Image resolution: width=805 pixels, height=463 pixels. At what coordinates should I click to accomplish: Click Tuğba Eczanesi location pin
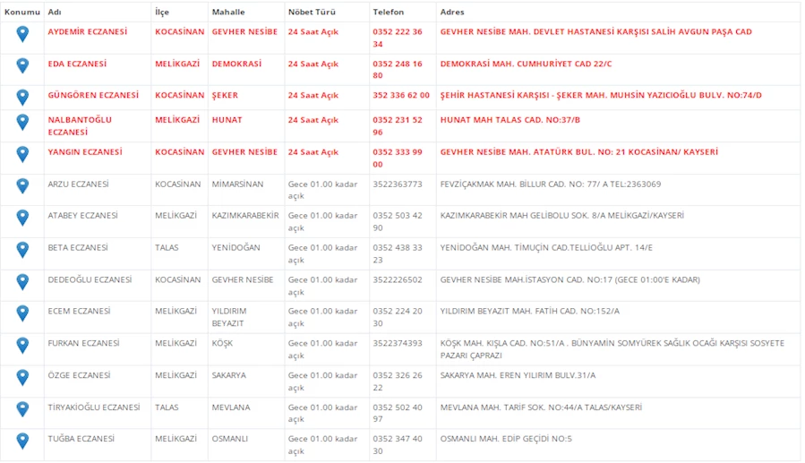(x=22, y=441)
